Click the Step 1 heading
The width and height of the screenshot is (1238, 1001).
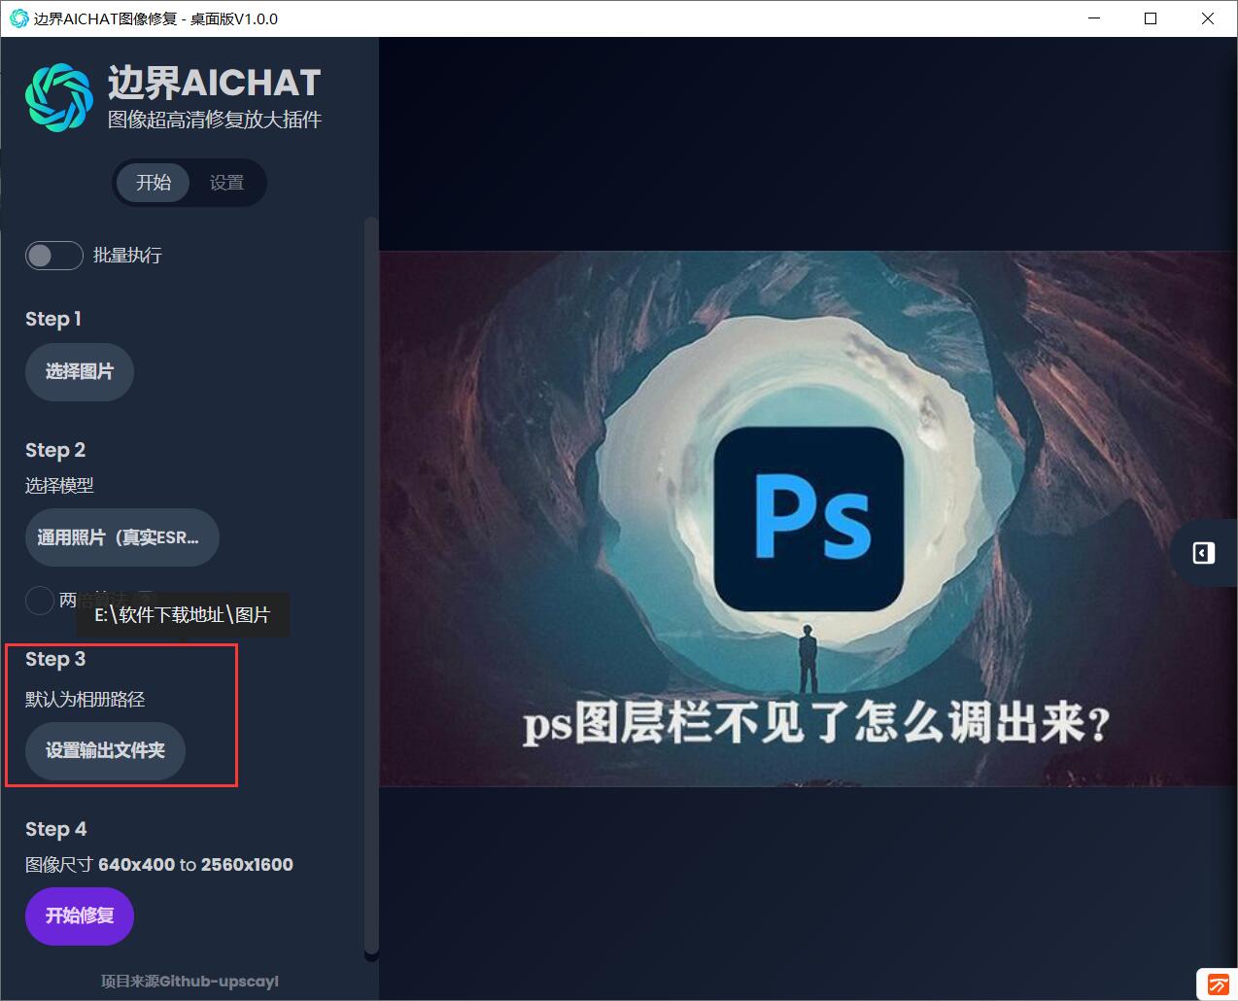click(53, 319)
